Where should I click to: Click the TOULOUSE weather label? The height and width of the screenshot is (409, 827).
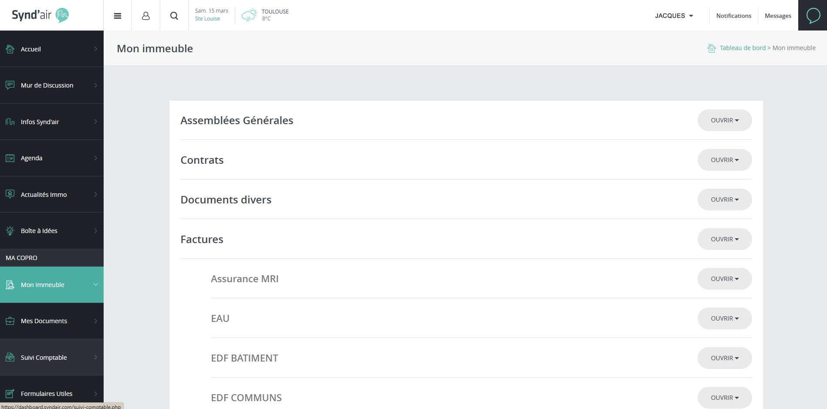[x=275, y=12]
